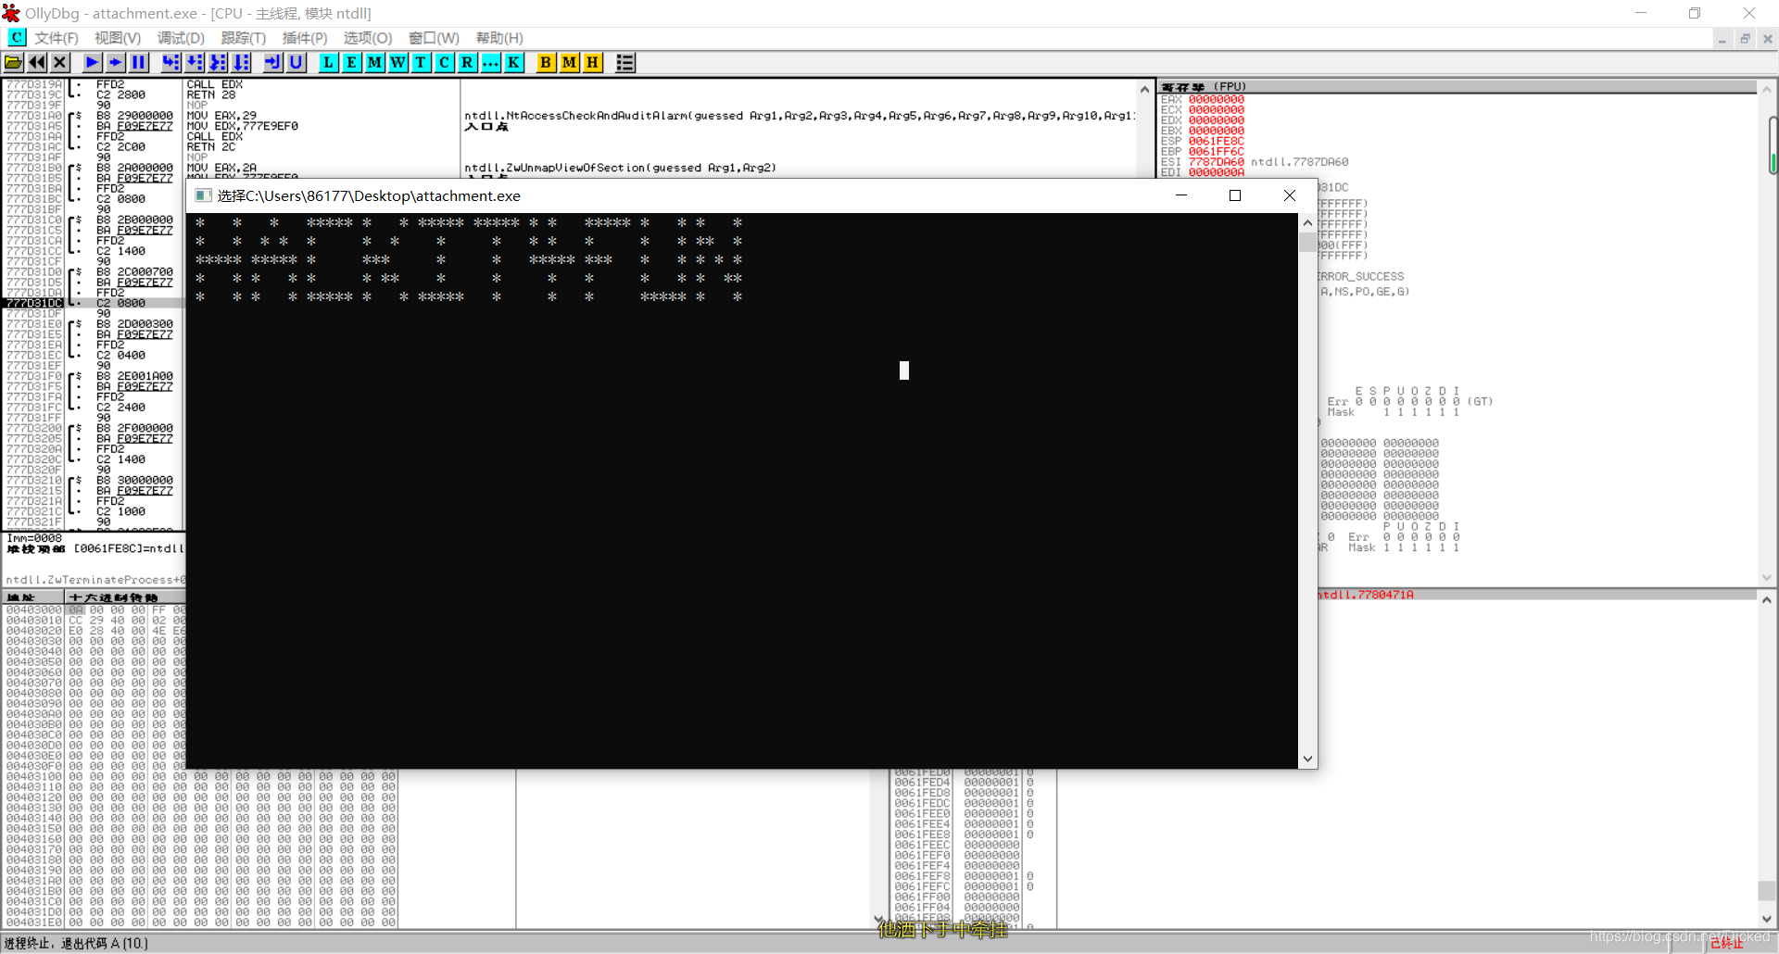This screenshot has height=954, width=1779.
Task: Execute till user code (U) icon
Action: 296,62
